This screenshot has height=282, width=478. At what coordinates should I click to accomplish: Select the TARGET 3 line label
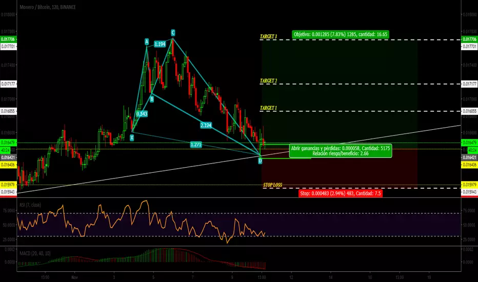click(268, 36)
